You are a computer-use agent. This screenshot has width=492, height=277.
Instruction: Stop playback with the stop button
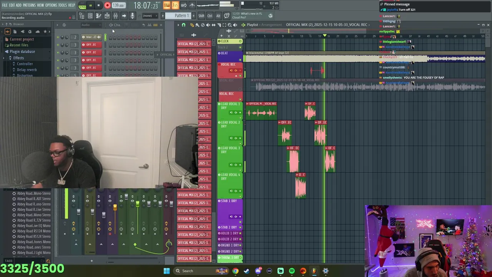(98, 5)
